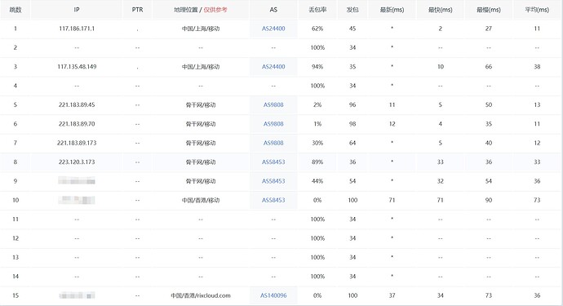Viewport: 563px width, 306px height.
Task: Click the AS column header
Action: [x=273, y=10]
